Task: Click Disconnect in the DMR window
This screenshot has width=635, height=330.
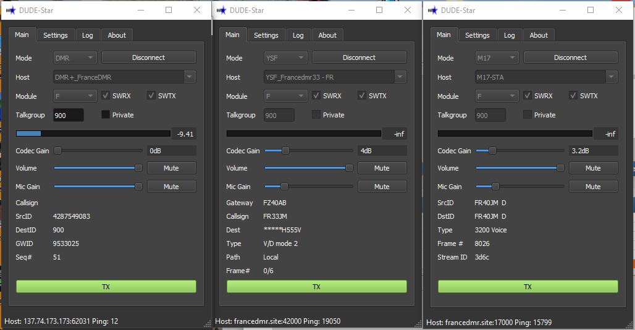Action: tap(149, 57)
